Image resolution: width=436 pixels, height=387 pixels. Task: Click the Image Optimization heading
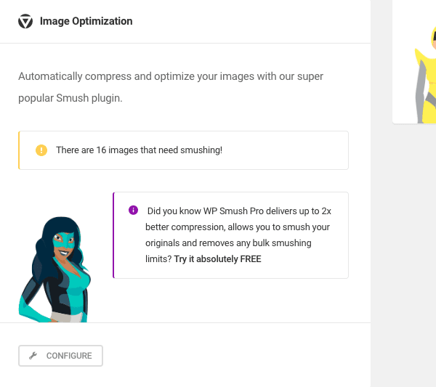(86, 21)
